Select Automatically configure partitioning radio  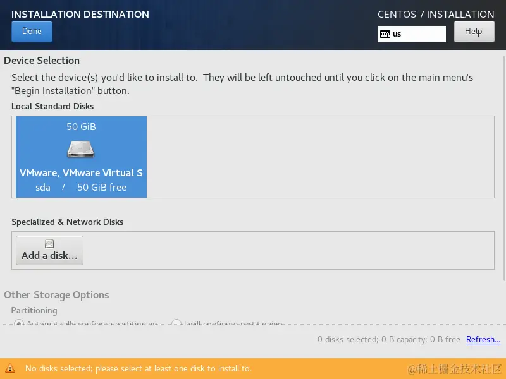(x=19, y=323)
